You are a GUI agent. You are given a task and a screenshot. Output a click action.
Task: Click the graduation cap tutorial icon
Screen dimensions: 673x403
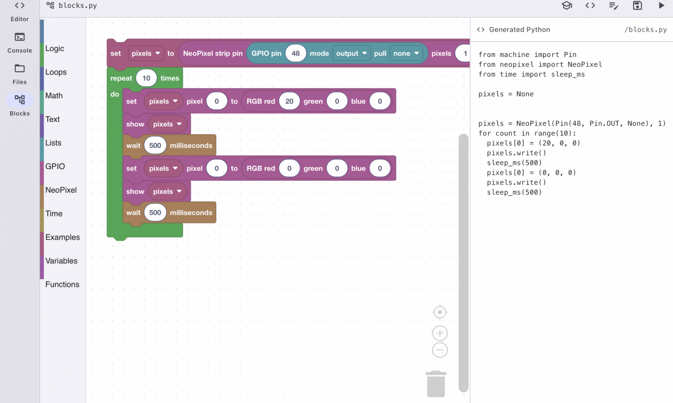click(567, 6)
